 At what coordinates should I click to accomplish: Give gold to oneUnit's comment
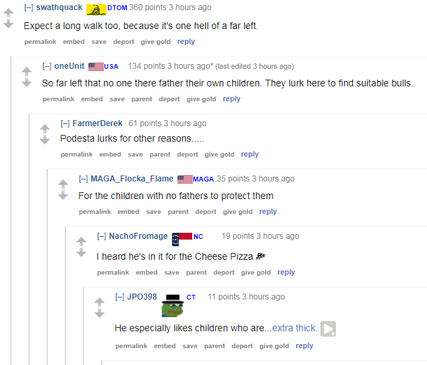(201, 99)
